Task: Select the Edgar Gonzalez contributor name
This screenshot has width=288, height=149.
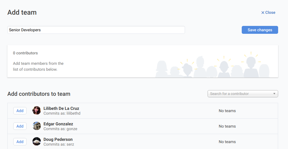Action: click(x=58, y=124)
